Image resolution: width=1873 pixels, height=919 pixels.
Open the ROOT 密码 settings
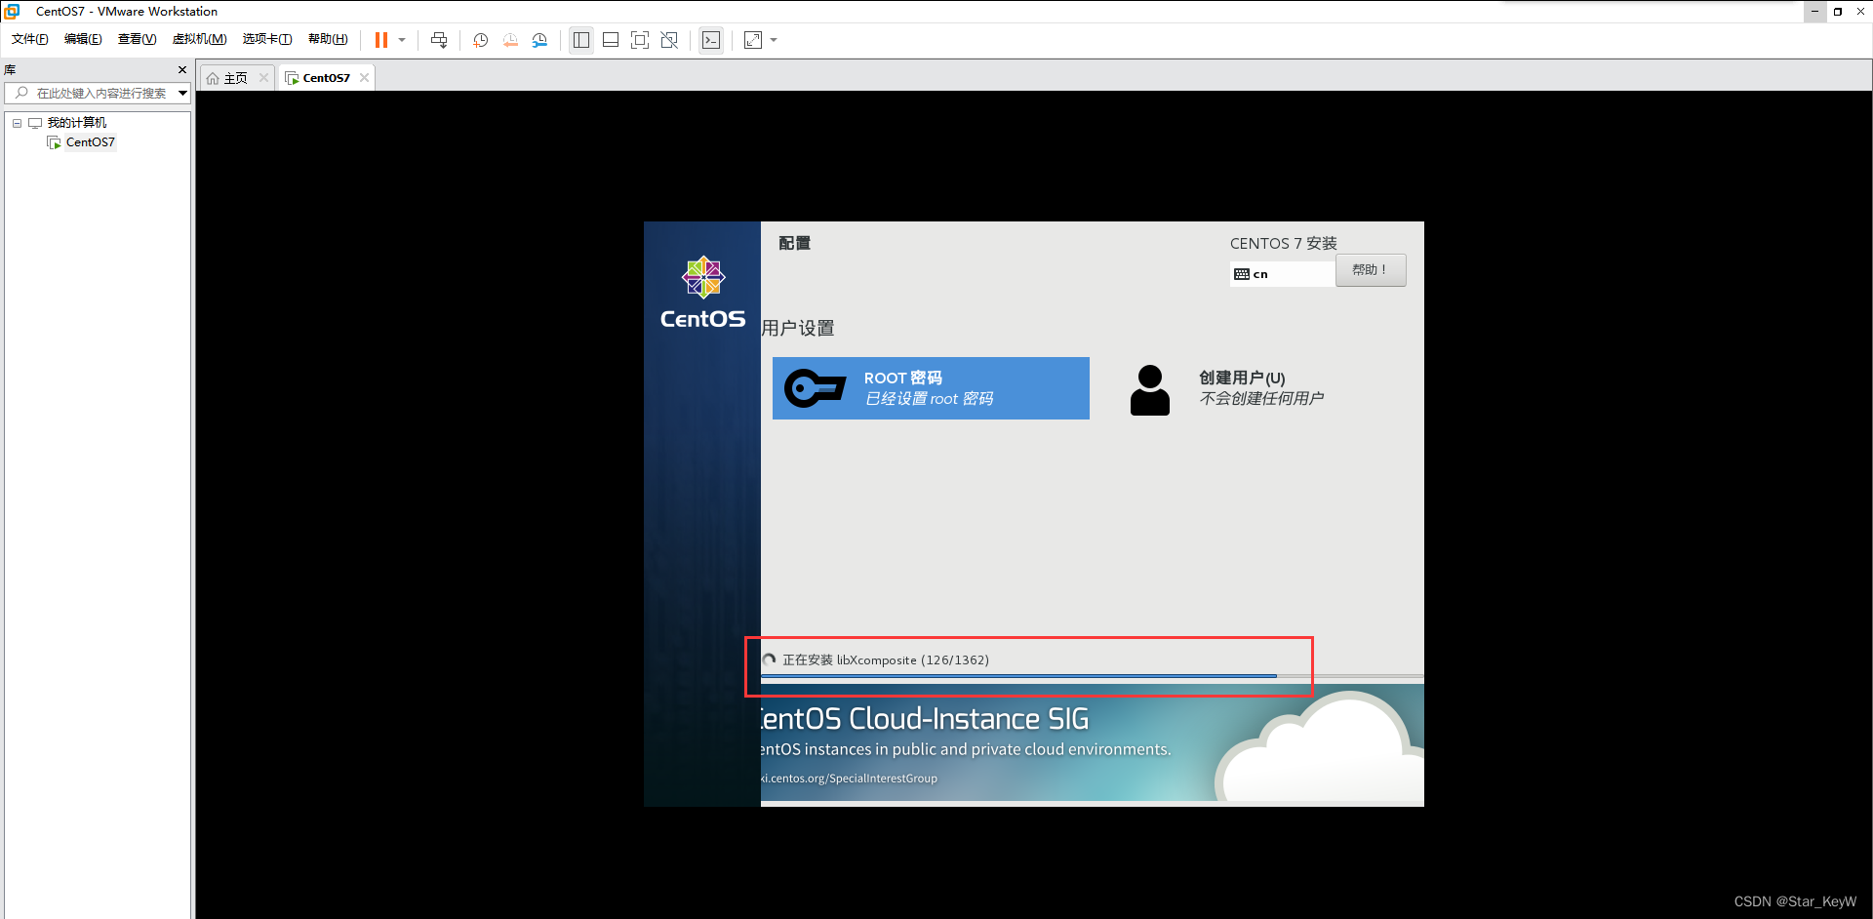tap(931, 388)
